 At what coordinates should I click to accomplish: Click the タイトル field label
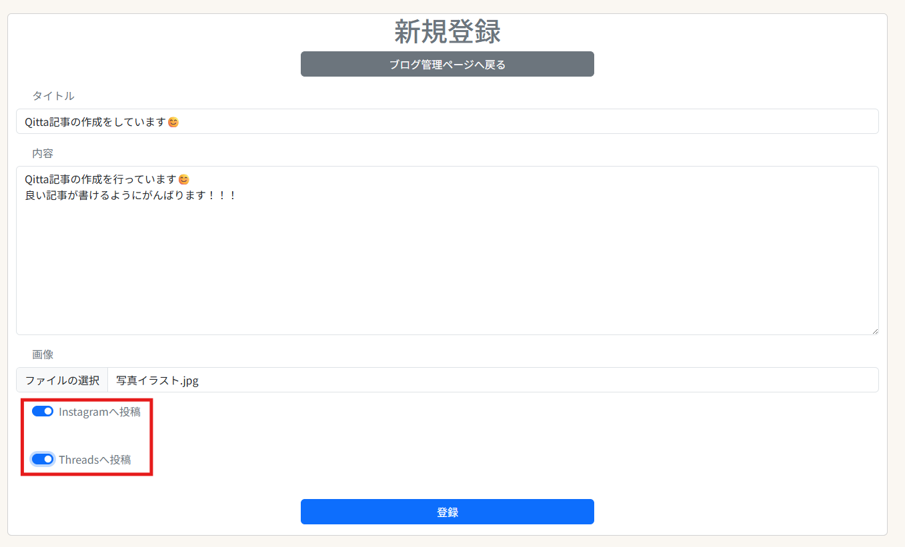click(53, 96)
